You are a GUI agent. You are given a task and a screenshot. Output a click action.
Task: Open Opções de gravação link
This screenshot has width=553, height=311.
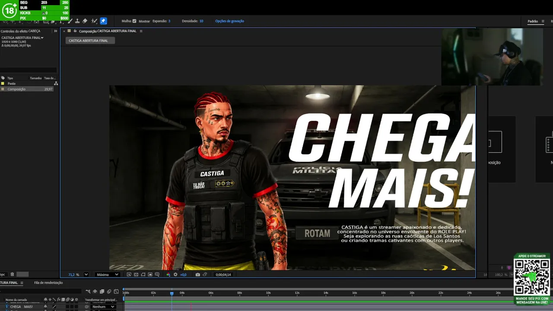(229, 21)
